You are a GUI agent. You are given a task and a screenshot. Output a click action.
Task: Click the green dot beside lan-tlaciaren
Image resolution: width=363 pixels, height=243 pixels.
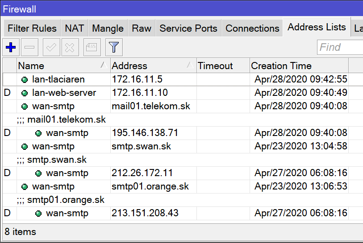pyautogui.click(x=25, y=80)
